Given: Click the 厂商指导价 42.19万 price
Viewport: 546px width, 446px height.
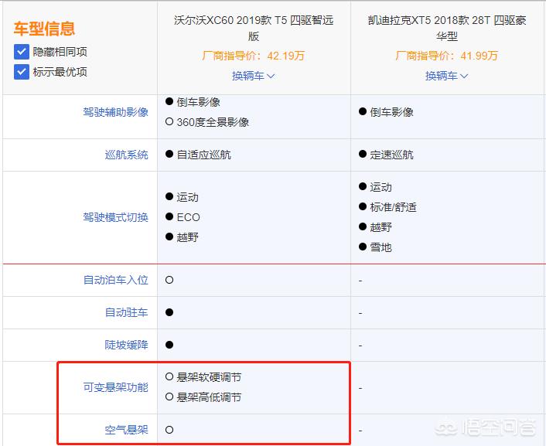Looking at the screenshot, I should 254,56.
